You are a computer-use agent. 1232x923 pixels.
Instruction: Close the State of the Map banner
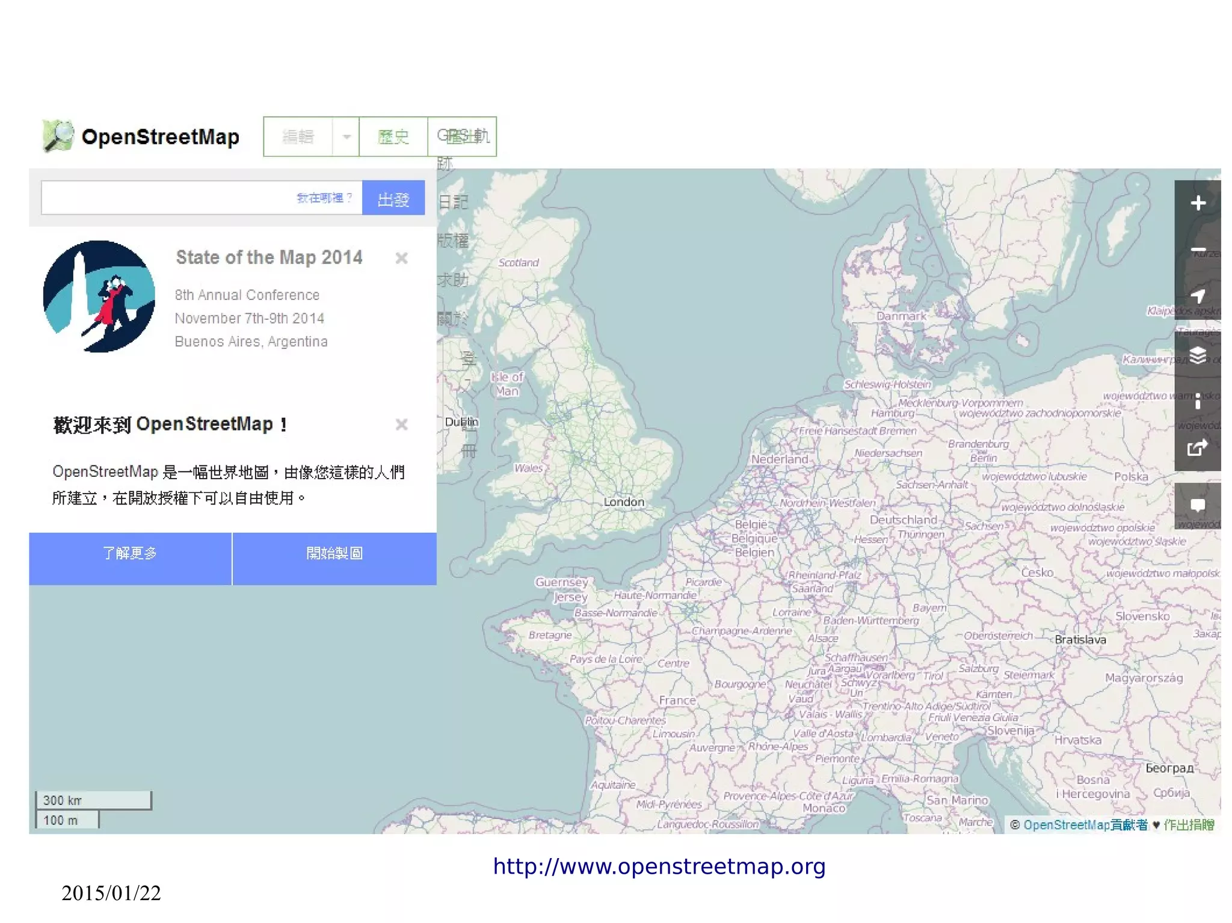(401, 258)
